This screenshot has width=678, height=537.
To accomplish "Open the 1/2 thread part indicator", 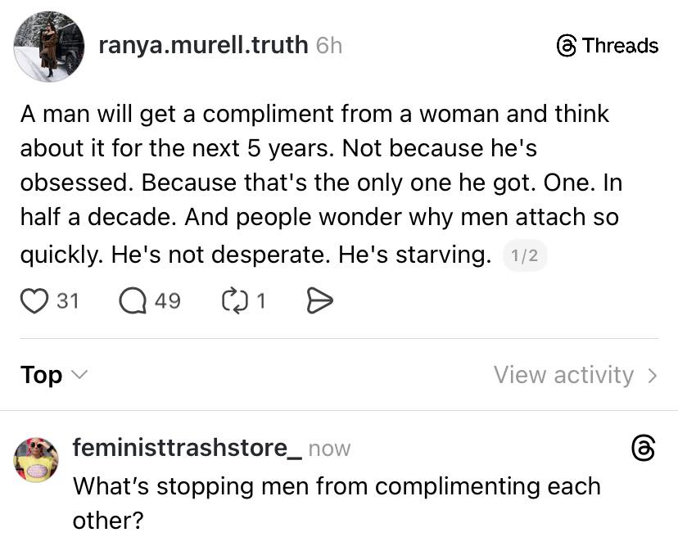I will coord(524,256).
